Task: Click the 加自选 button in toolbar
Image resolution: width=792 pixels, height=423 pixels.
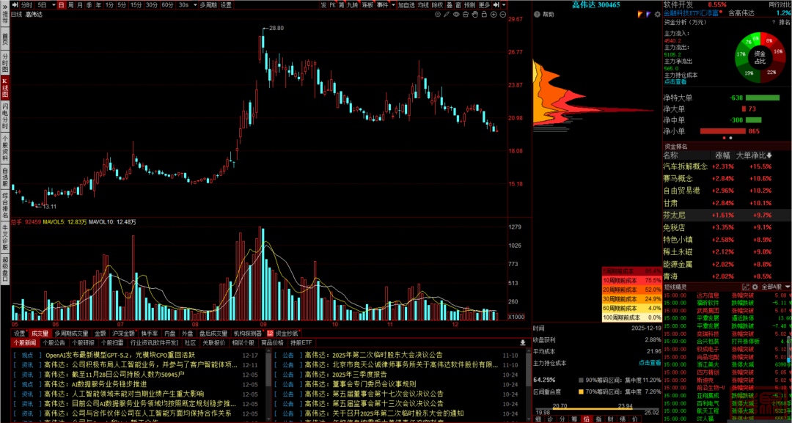Action: [406, 4]
